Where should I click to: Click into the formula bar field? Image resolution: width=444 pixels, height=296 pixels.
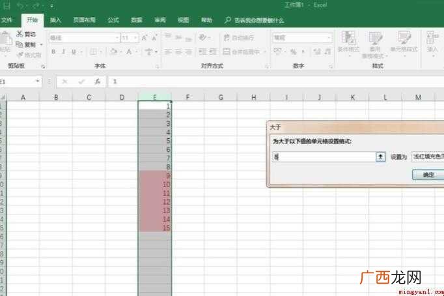[x=276, y=81]
